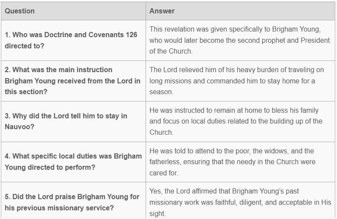Click the answer beginning 'Yes, the Lord affirmed'

click(x=240, y=202)
